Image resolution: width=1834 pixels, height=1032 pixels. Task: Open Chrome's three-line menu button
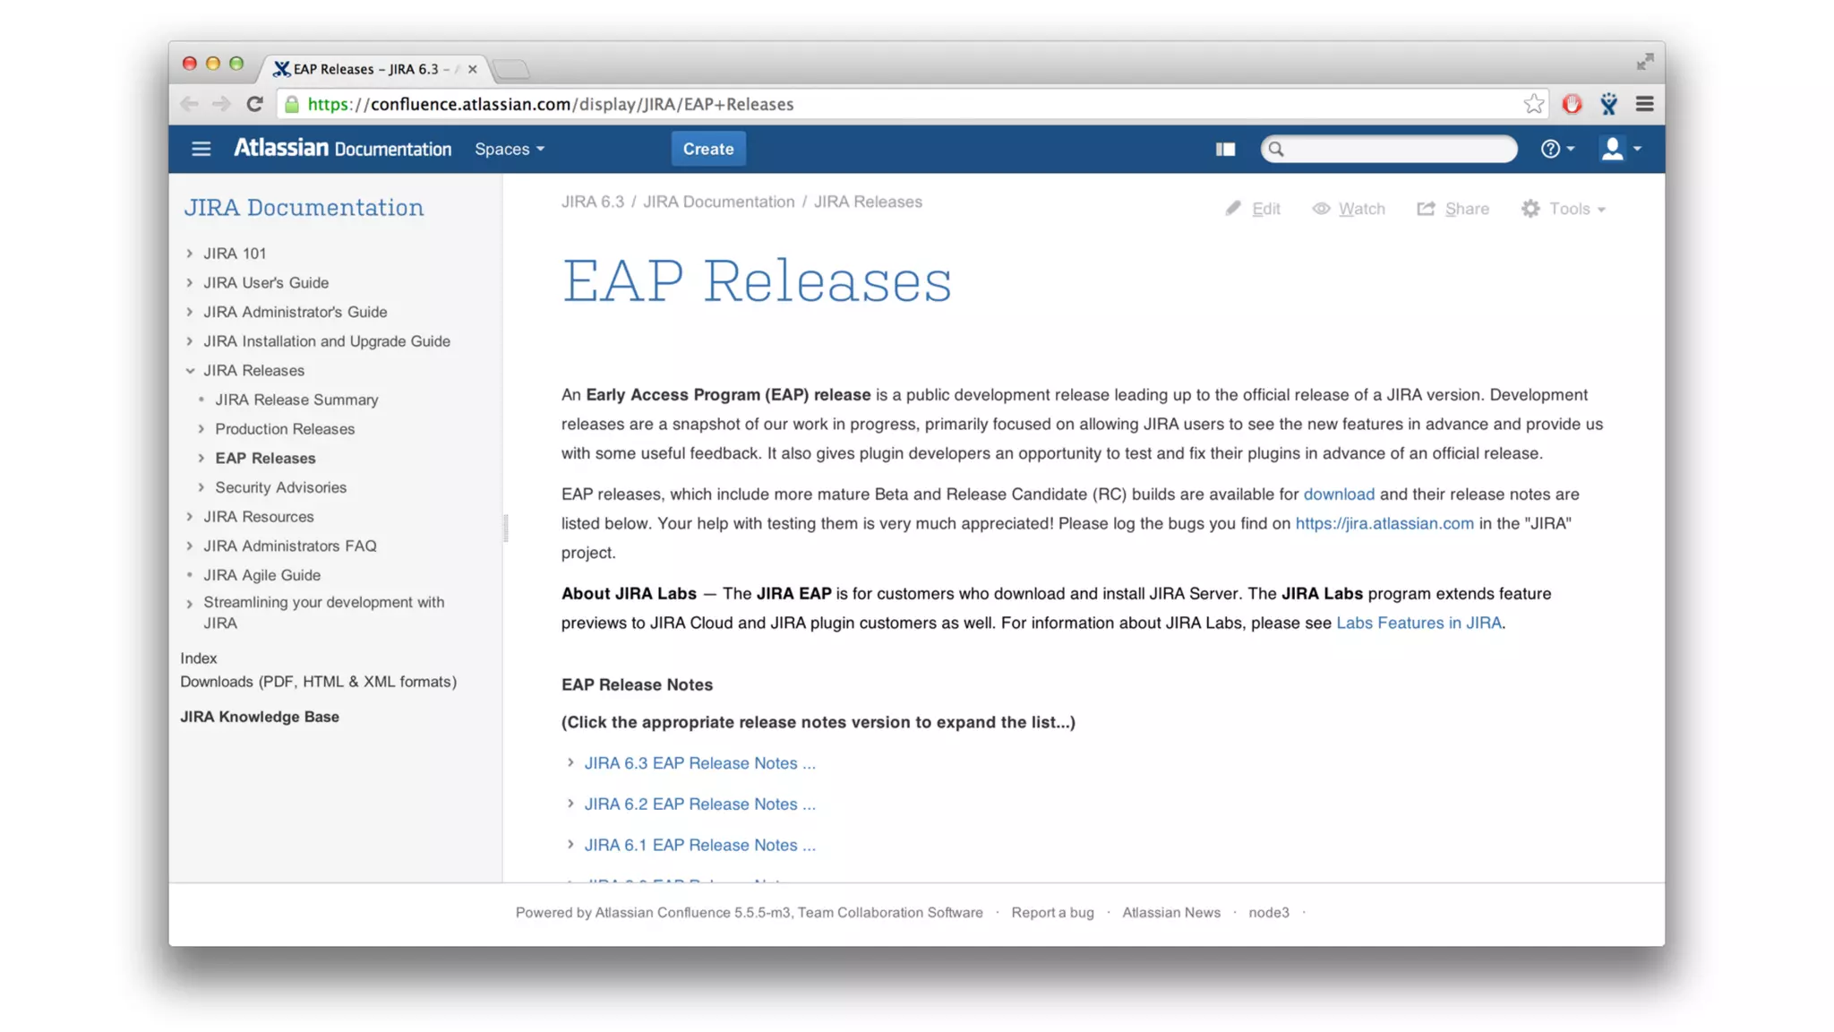pos(1644,104)
